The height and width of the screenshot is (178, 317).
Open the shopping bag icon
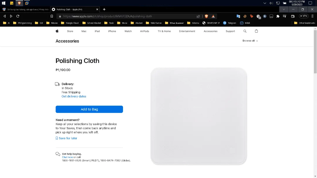pyautogui.click(x=256, y=31)
